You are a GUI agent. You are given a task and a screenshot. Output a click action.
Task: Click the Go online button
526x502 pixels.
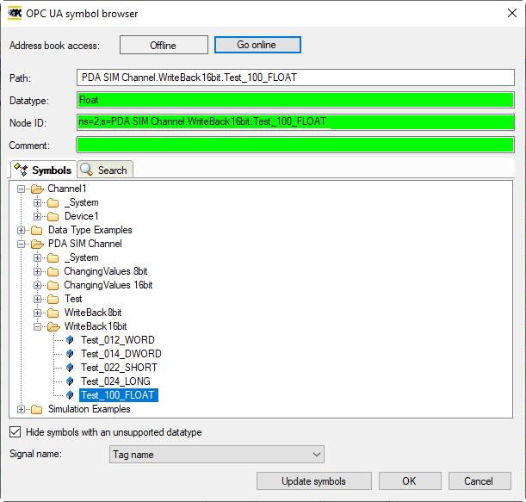tap(257, 45)
